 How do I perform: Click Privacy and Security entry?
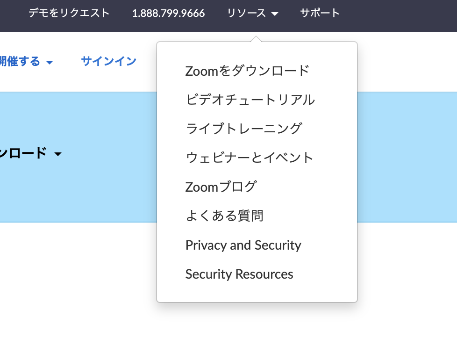[x=243, y=245]
